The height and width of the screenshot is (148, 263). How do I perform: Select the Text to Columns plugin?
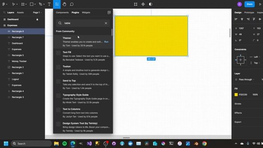[83, 113]
